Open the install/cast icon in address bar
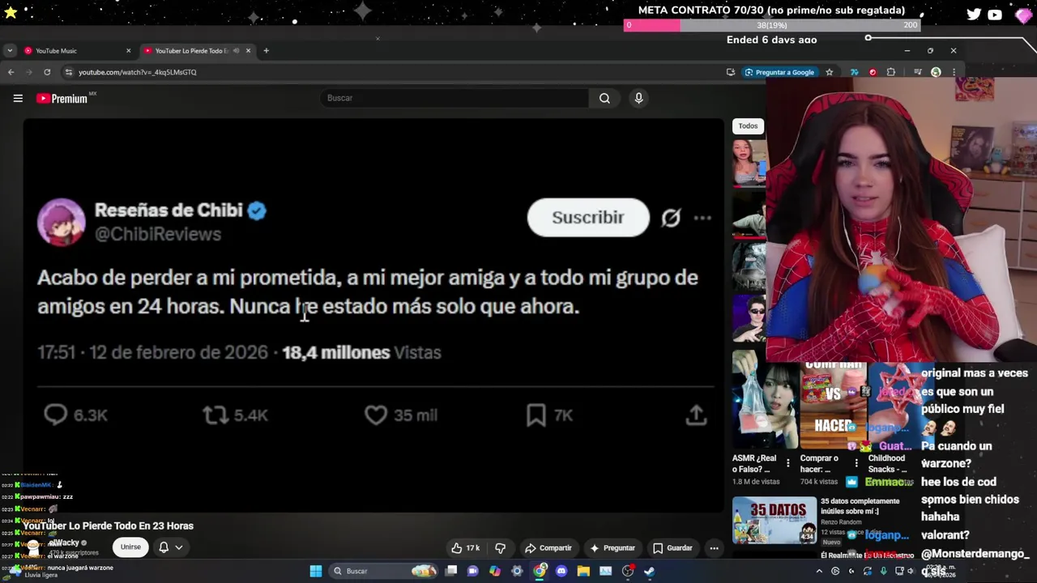The width and height of the screenshot is (1037, 583). 731,72
